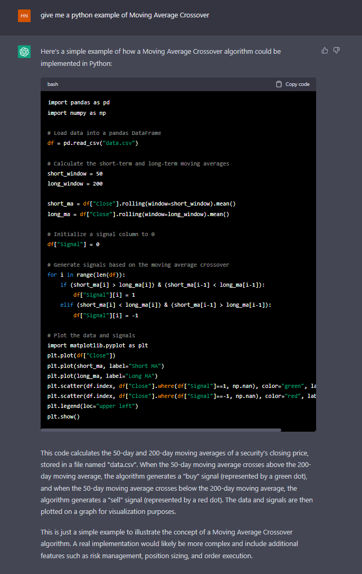Click the 'elif' condition line in code
Screen dimensions: 362x574
pos(166,305)
